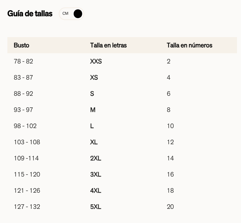Toggle the CM unit switch
241x223 pixels.
[x=71, y=14]
